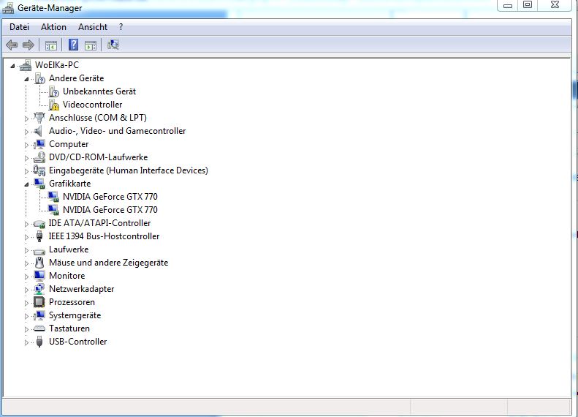This screenshot has width=578, height=417.
Task: Expand the Netzwerkadapter branch
Action: pos(26,290)
